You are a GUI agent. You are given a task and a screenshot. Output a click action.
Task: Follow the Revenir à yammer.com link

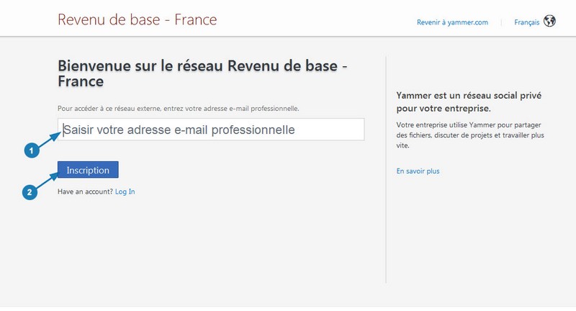pos(452,22)
